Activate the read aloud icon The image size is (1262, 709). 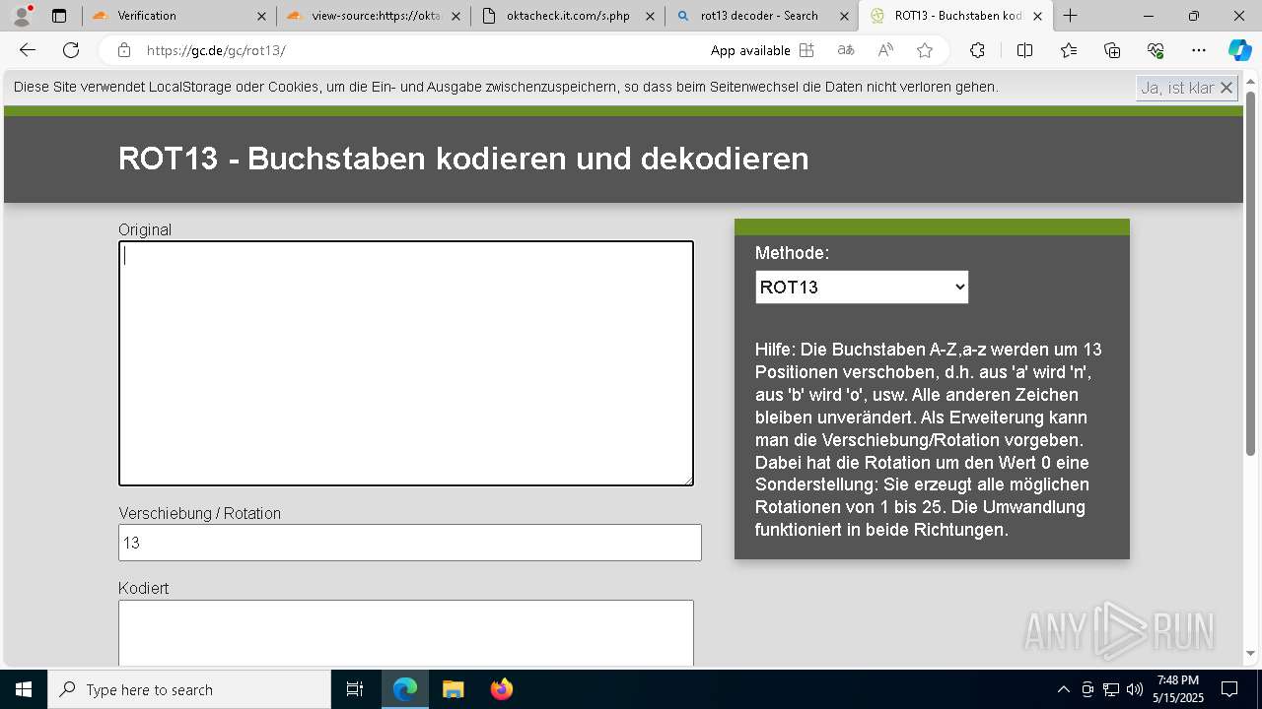(885, 50)
